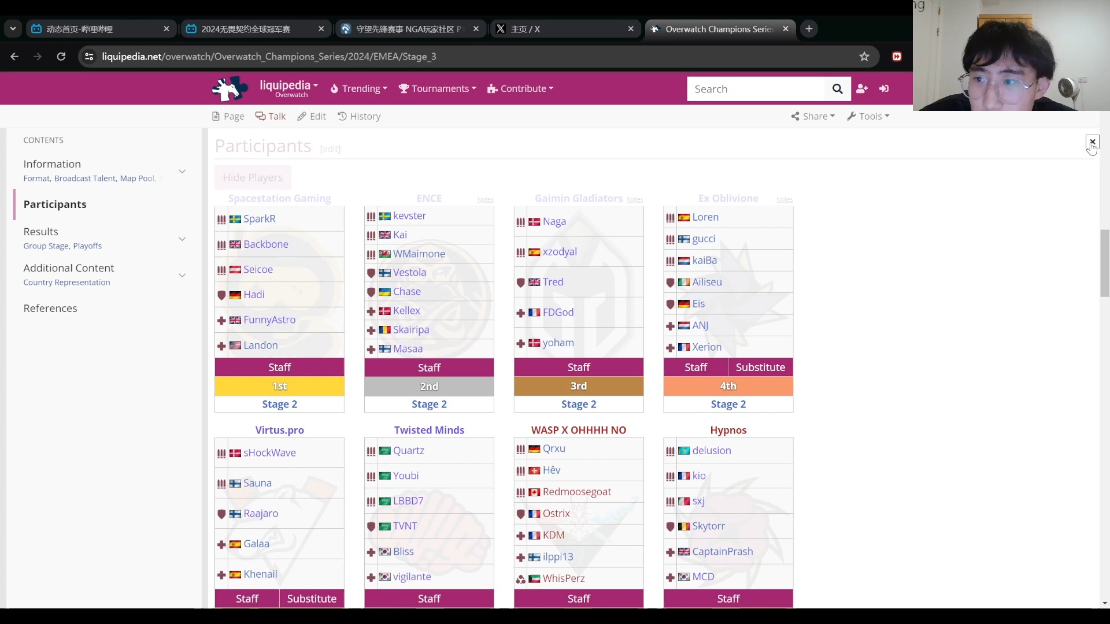The width and height of the screenshot is (1110, 624).
Task: Click the Liquipedia horse logo
Action: 230,88
